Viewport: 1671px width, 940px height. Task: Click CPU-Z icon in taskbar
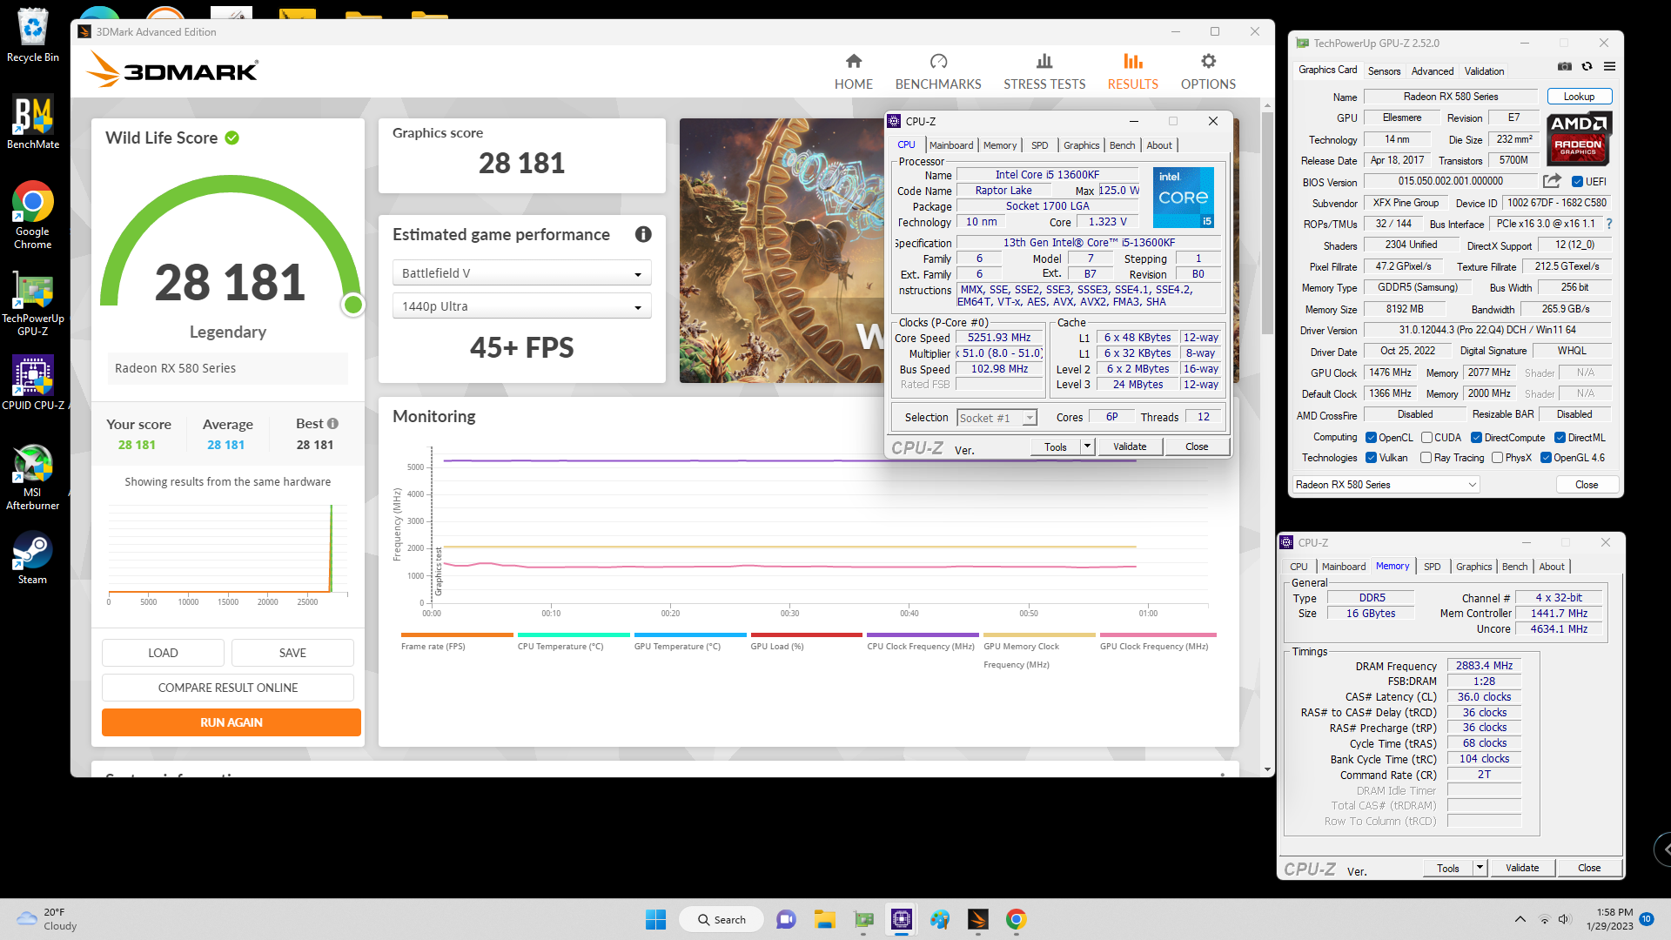[x=901, y=919]
